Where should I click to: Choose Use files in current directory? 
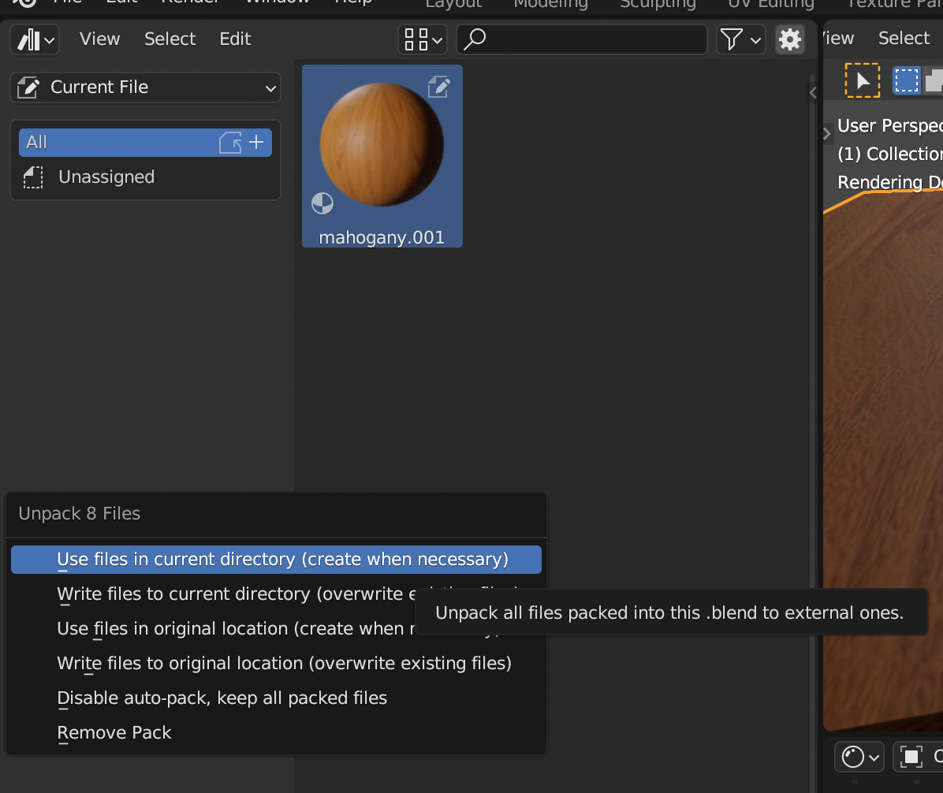point(282,560)
